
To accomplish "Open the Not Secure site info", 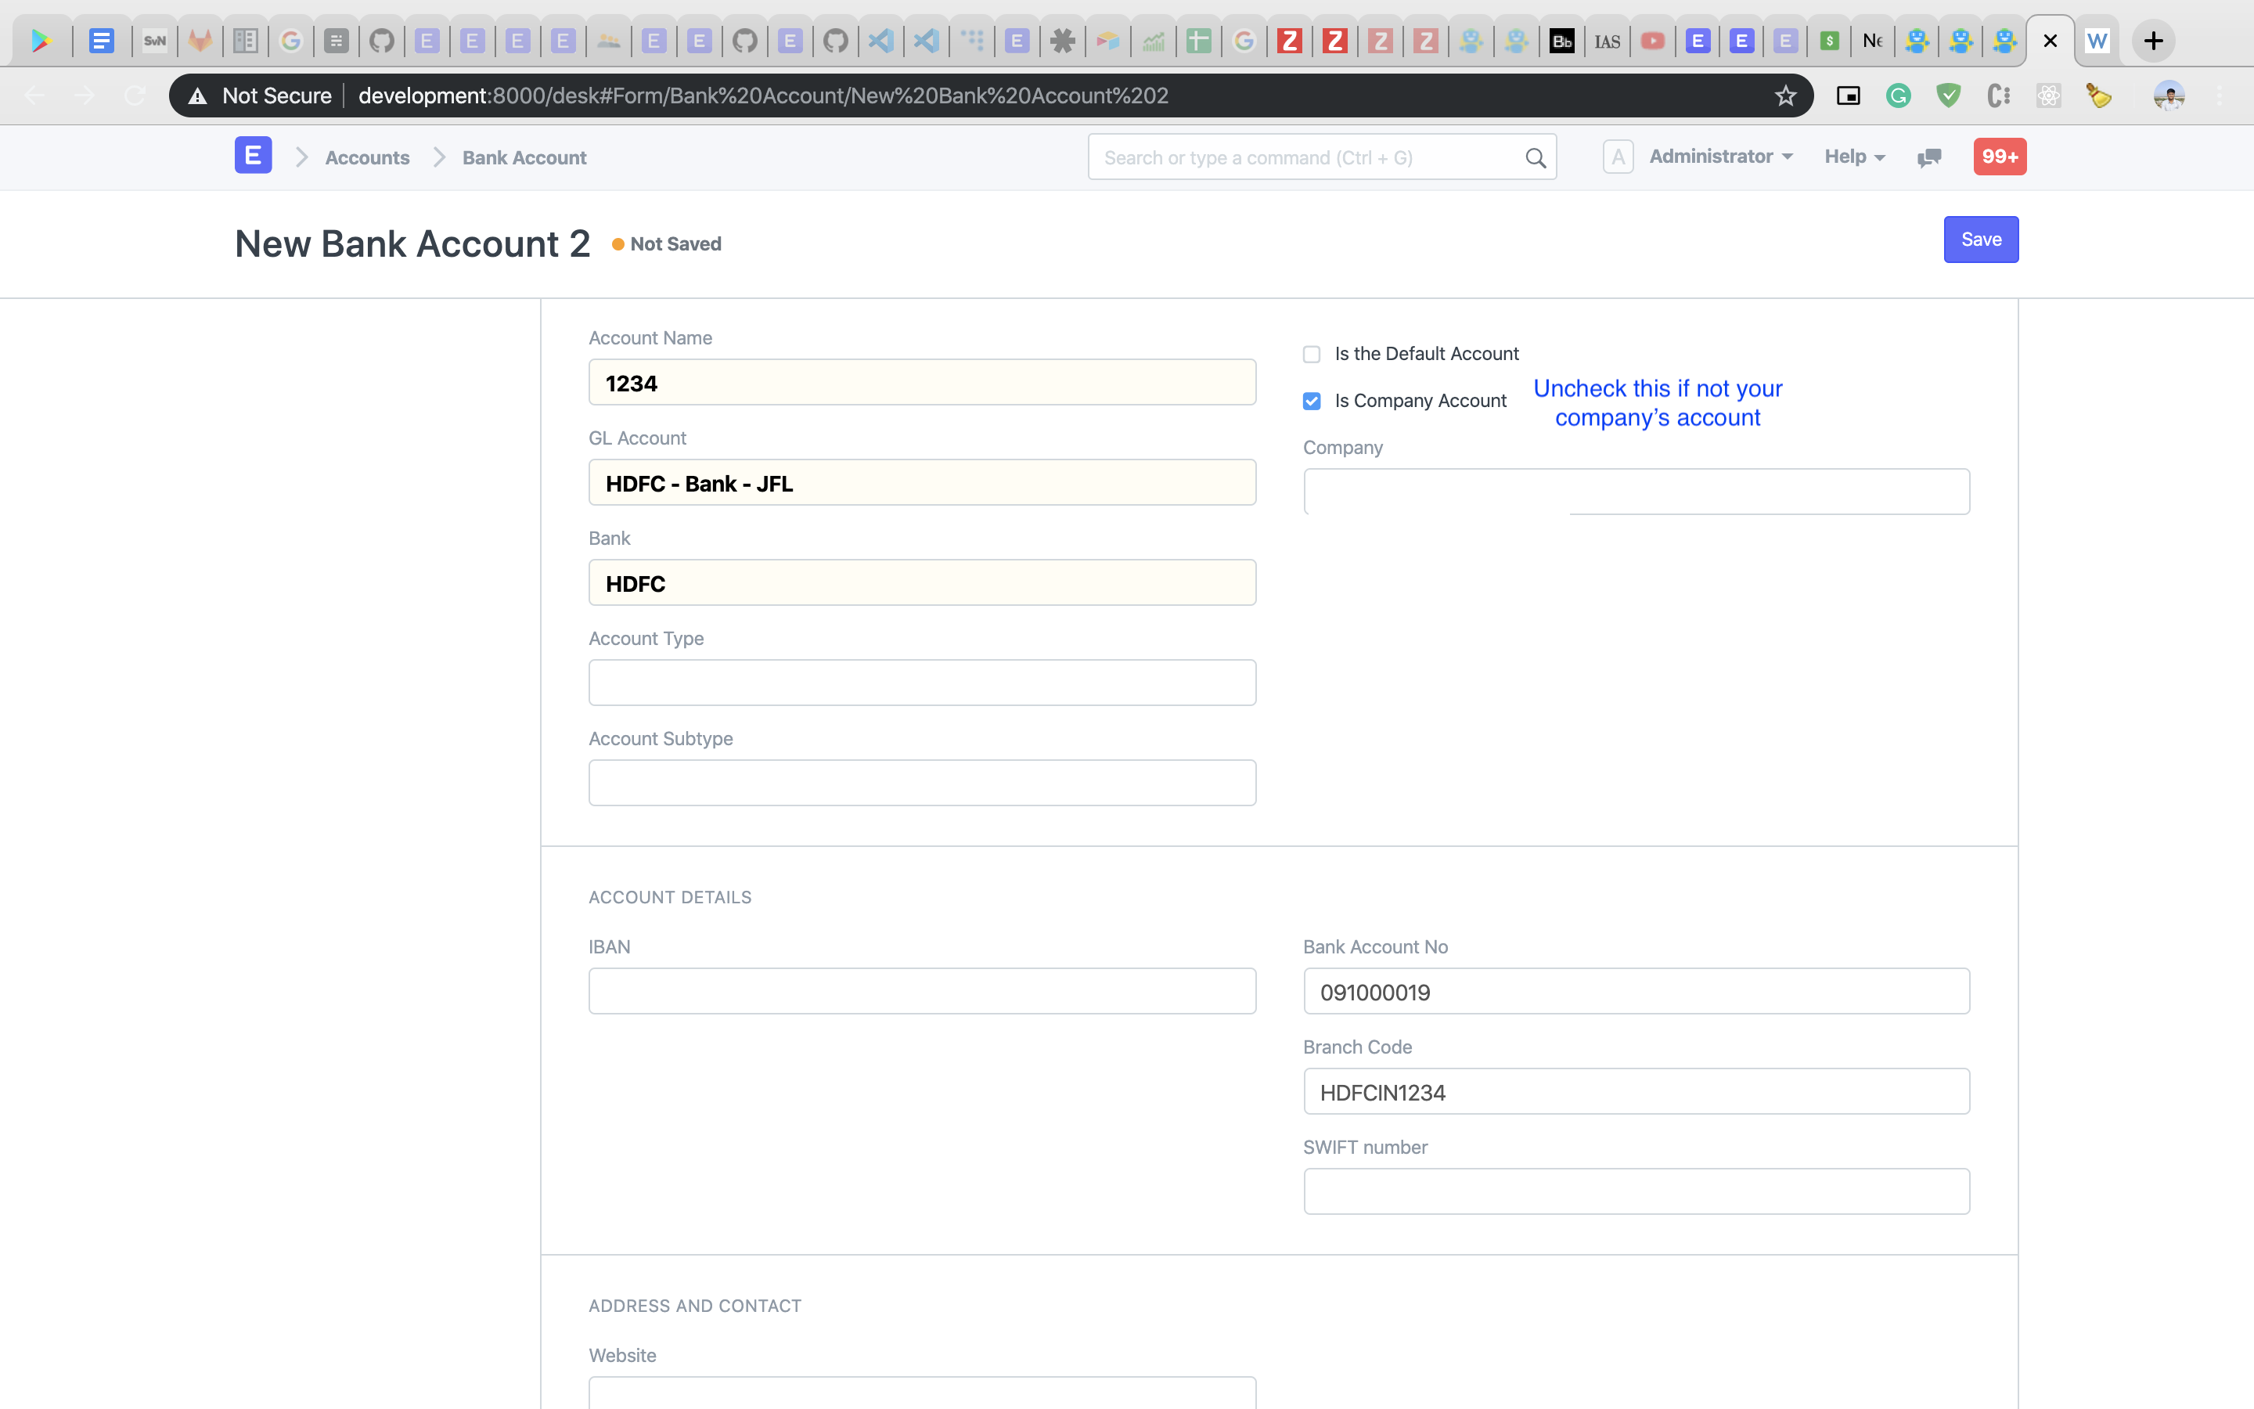I will click(x=260, y=95).
